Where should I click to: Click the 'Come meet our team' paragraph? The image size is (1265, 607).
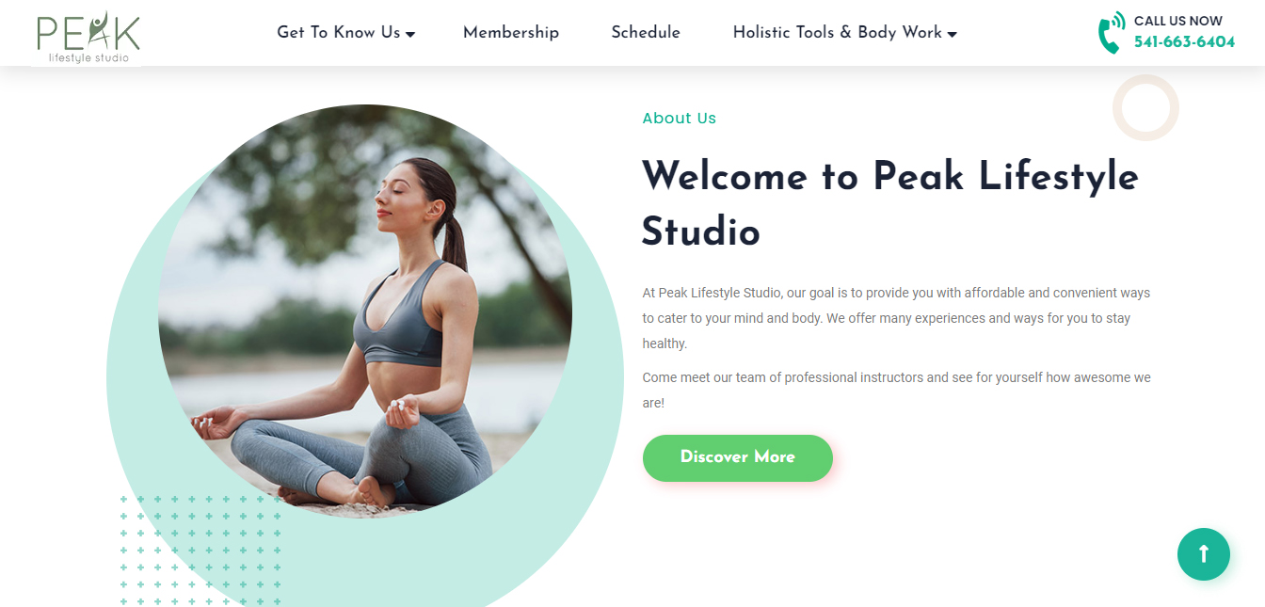(x=896, y=390)
